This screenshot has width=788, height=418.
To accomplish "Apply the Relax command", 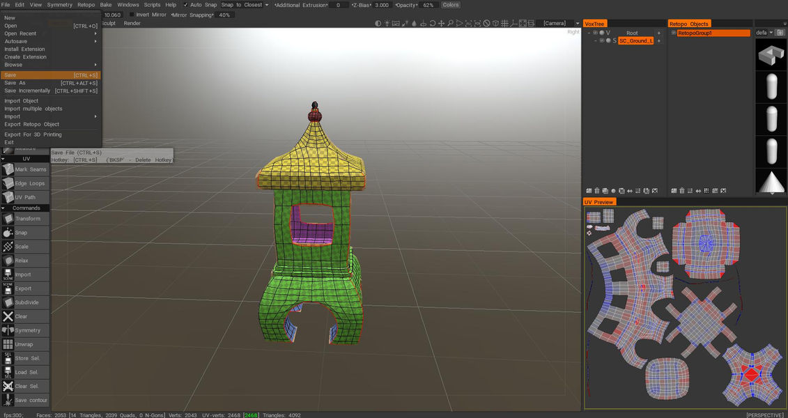I will tap(25, 261).
